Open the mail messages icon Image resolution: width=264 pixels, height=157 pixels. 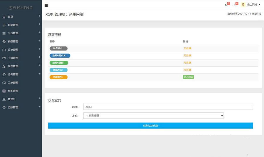click(x=227, y=5)
